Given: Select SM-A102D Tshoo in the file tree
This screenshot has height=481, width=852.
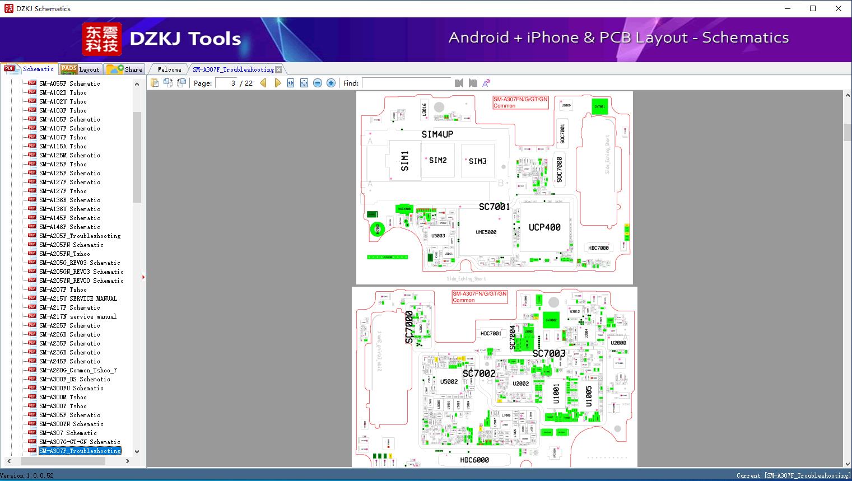Looking at the screenshot, I should tap(63, 92).
